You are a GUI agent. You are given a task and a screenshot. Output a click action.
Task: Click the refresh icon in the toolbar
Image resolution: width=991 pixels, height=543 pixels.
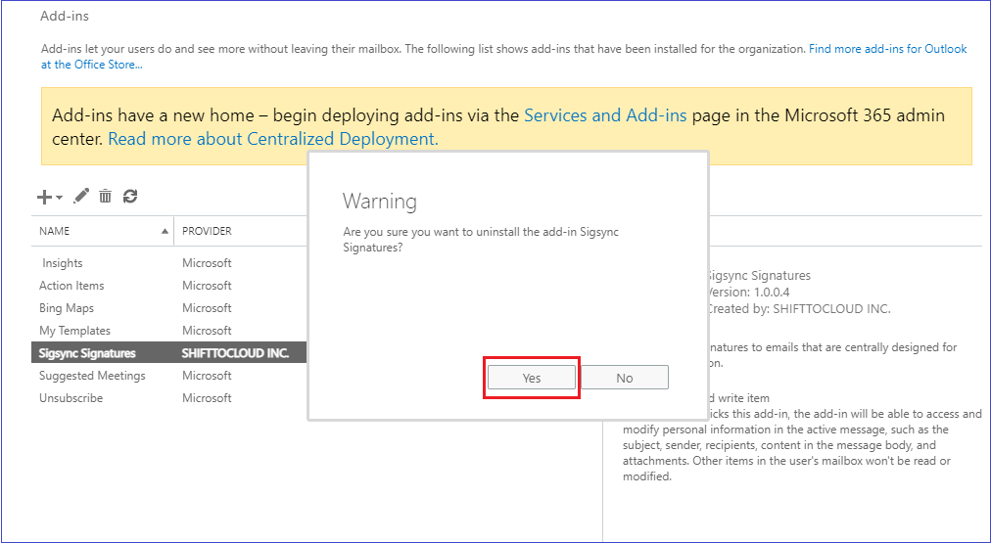pos(130,197)
